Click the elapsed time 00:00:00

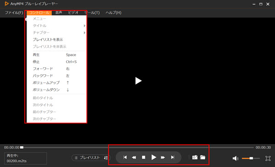pyautogui.click(x=11, y=147)
